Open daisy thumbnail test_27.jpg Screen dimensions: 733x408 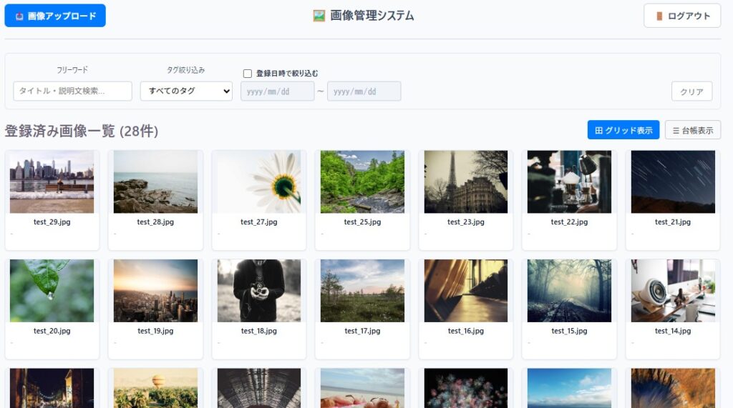pyautogui.click(x=259, y=181)
